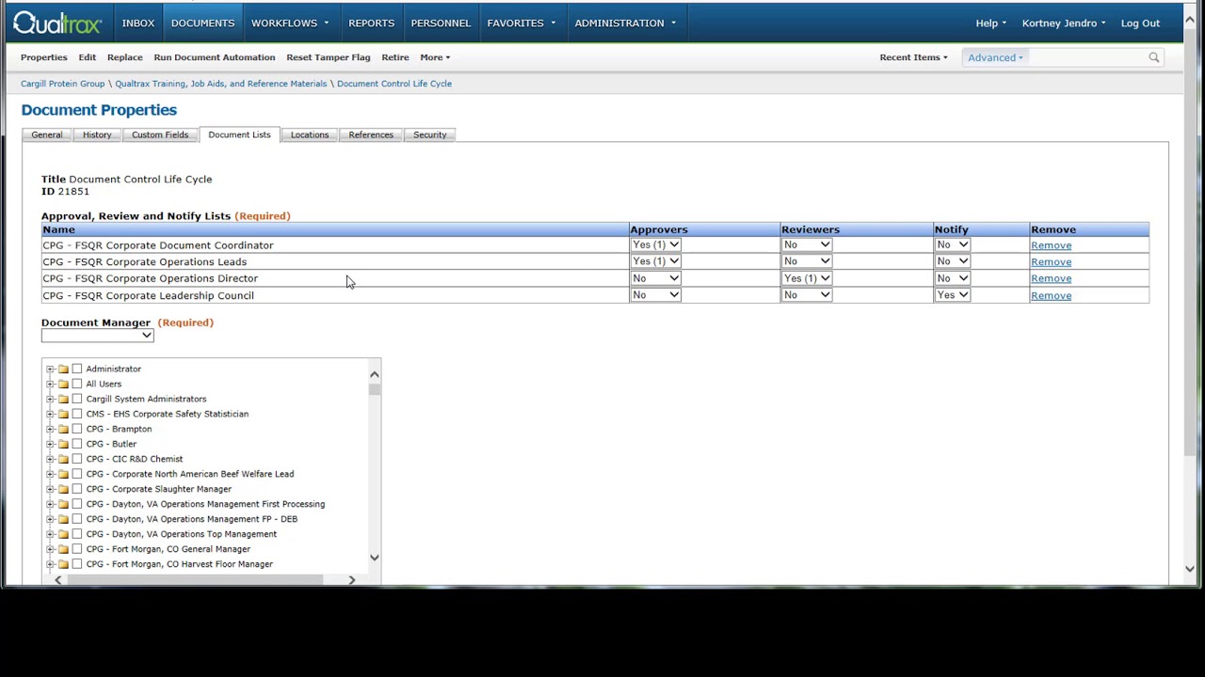Open Reviewers dropdown for Corporate Operations Director
This screenshot has width=1205, height=677.
coord(807,278)
